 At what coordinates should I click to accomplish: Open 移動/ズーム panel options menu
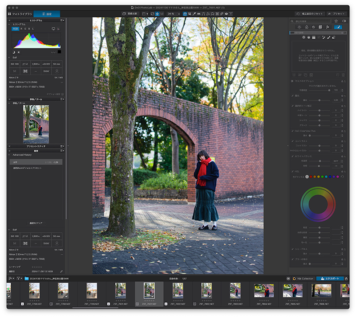(62, 99)
